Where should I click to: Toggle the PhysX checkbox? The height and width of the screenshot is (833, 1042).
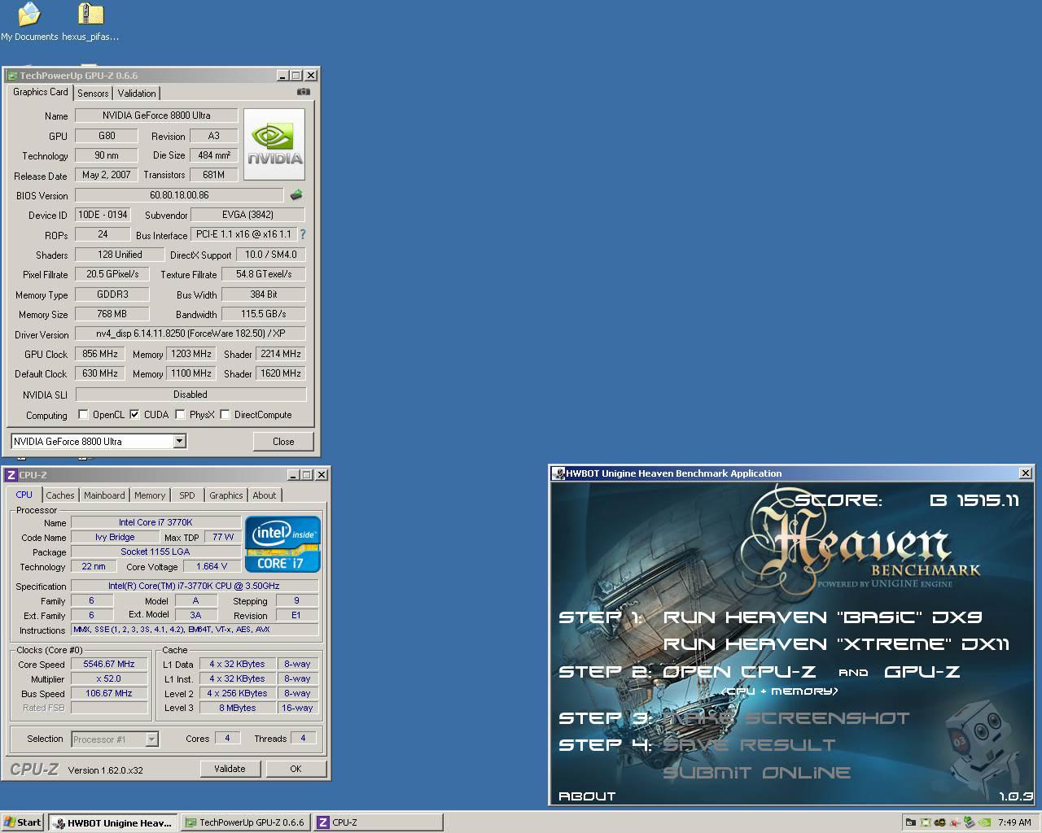180,414
